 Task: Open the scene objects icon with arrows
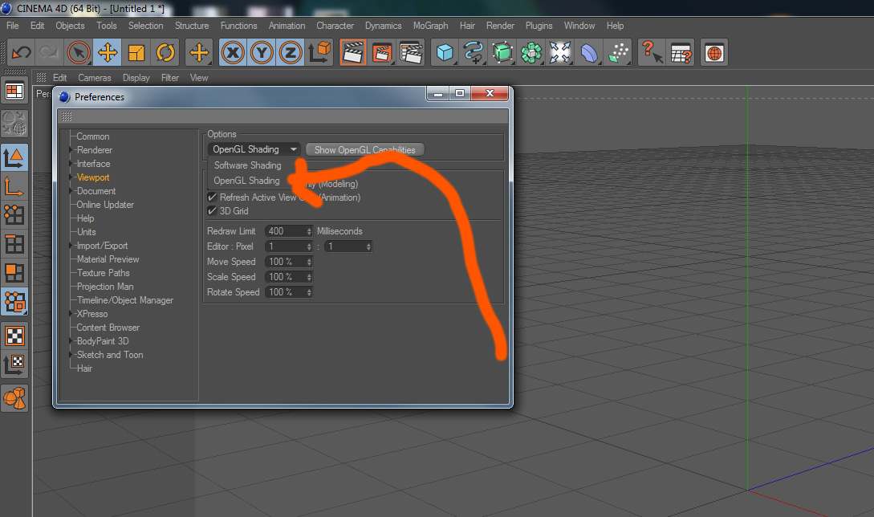pos(560,53)
